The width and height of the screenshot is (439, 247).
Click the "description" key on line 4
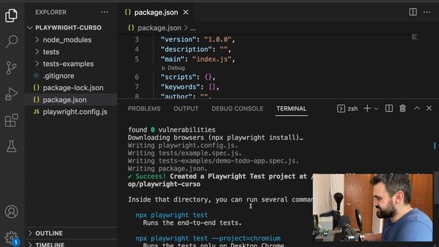tap(186, 49)
